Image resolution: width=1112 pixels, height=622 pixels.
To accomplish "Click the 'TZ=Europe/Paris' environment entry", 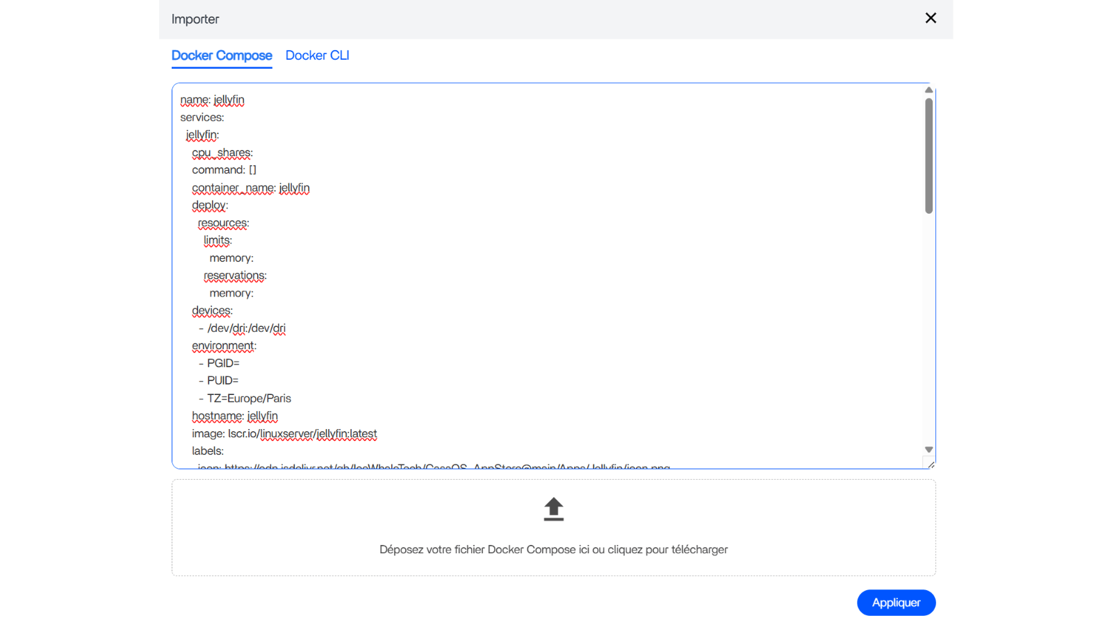I will 249,398.
